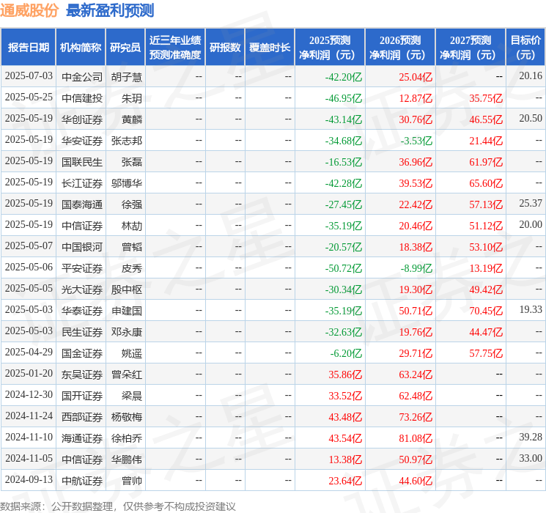
Task: Click the 研报数 column header
Action: 224,47
